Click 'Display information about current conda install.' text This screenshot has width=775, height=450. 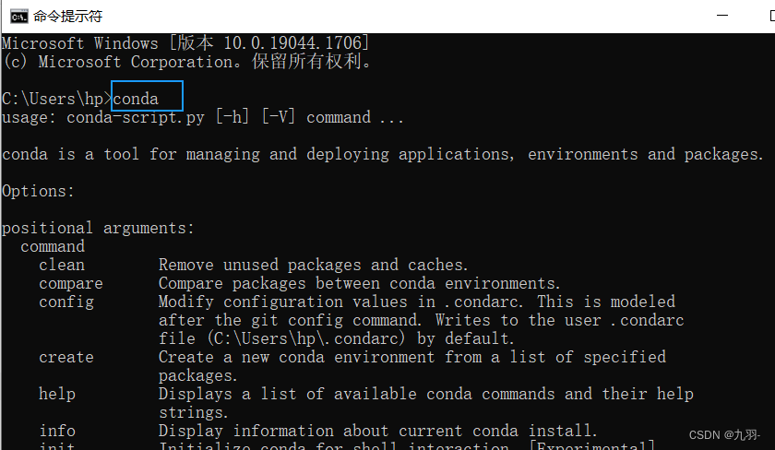[377, 431]
